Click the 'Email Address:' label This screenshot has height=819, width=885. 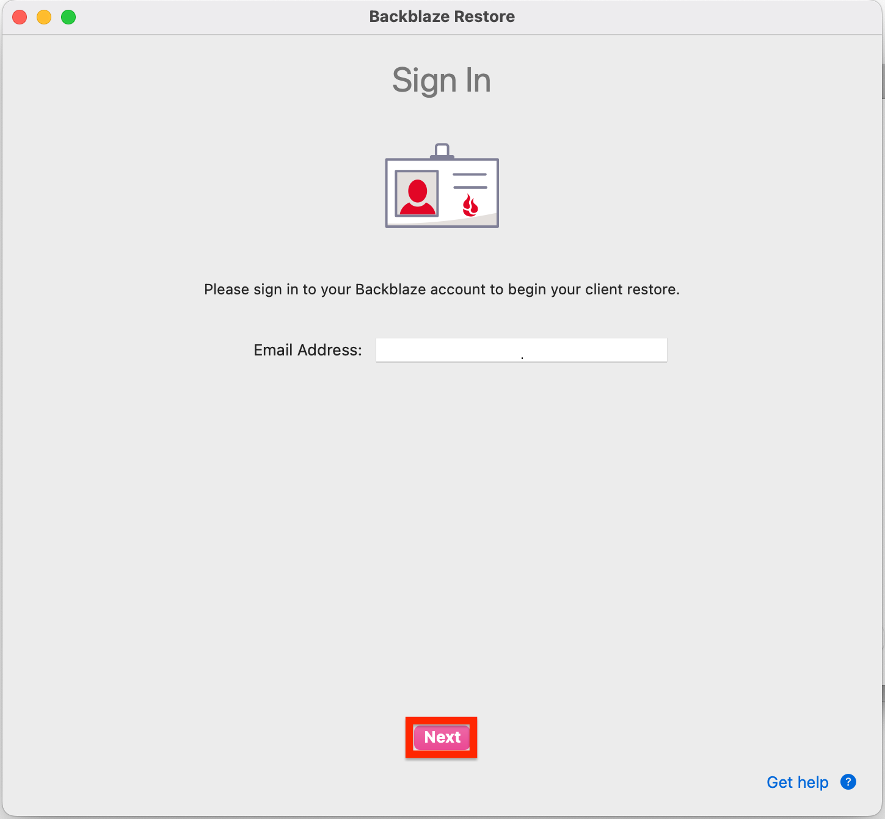308,350
